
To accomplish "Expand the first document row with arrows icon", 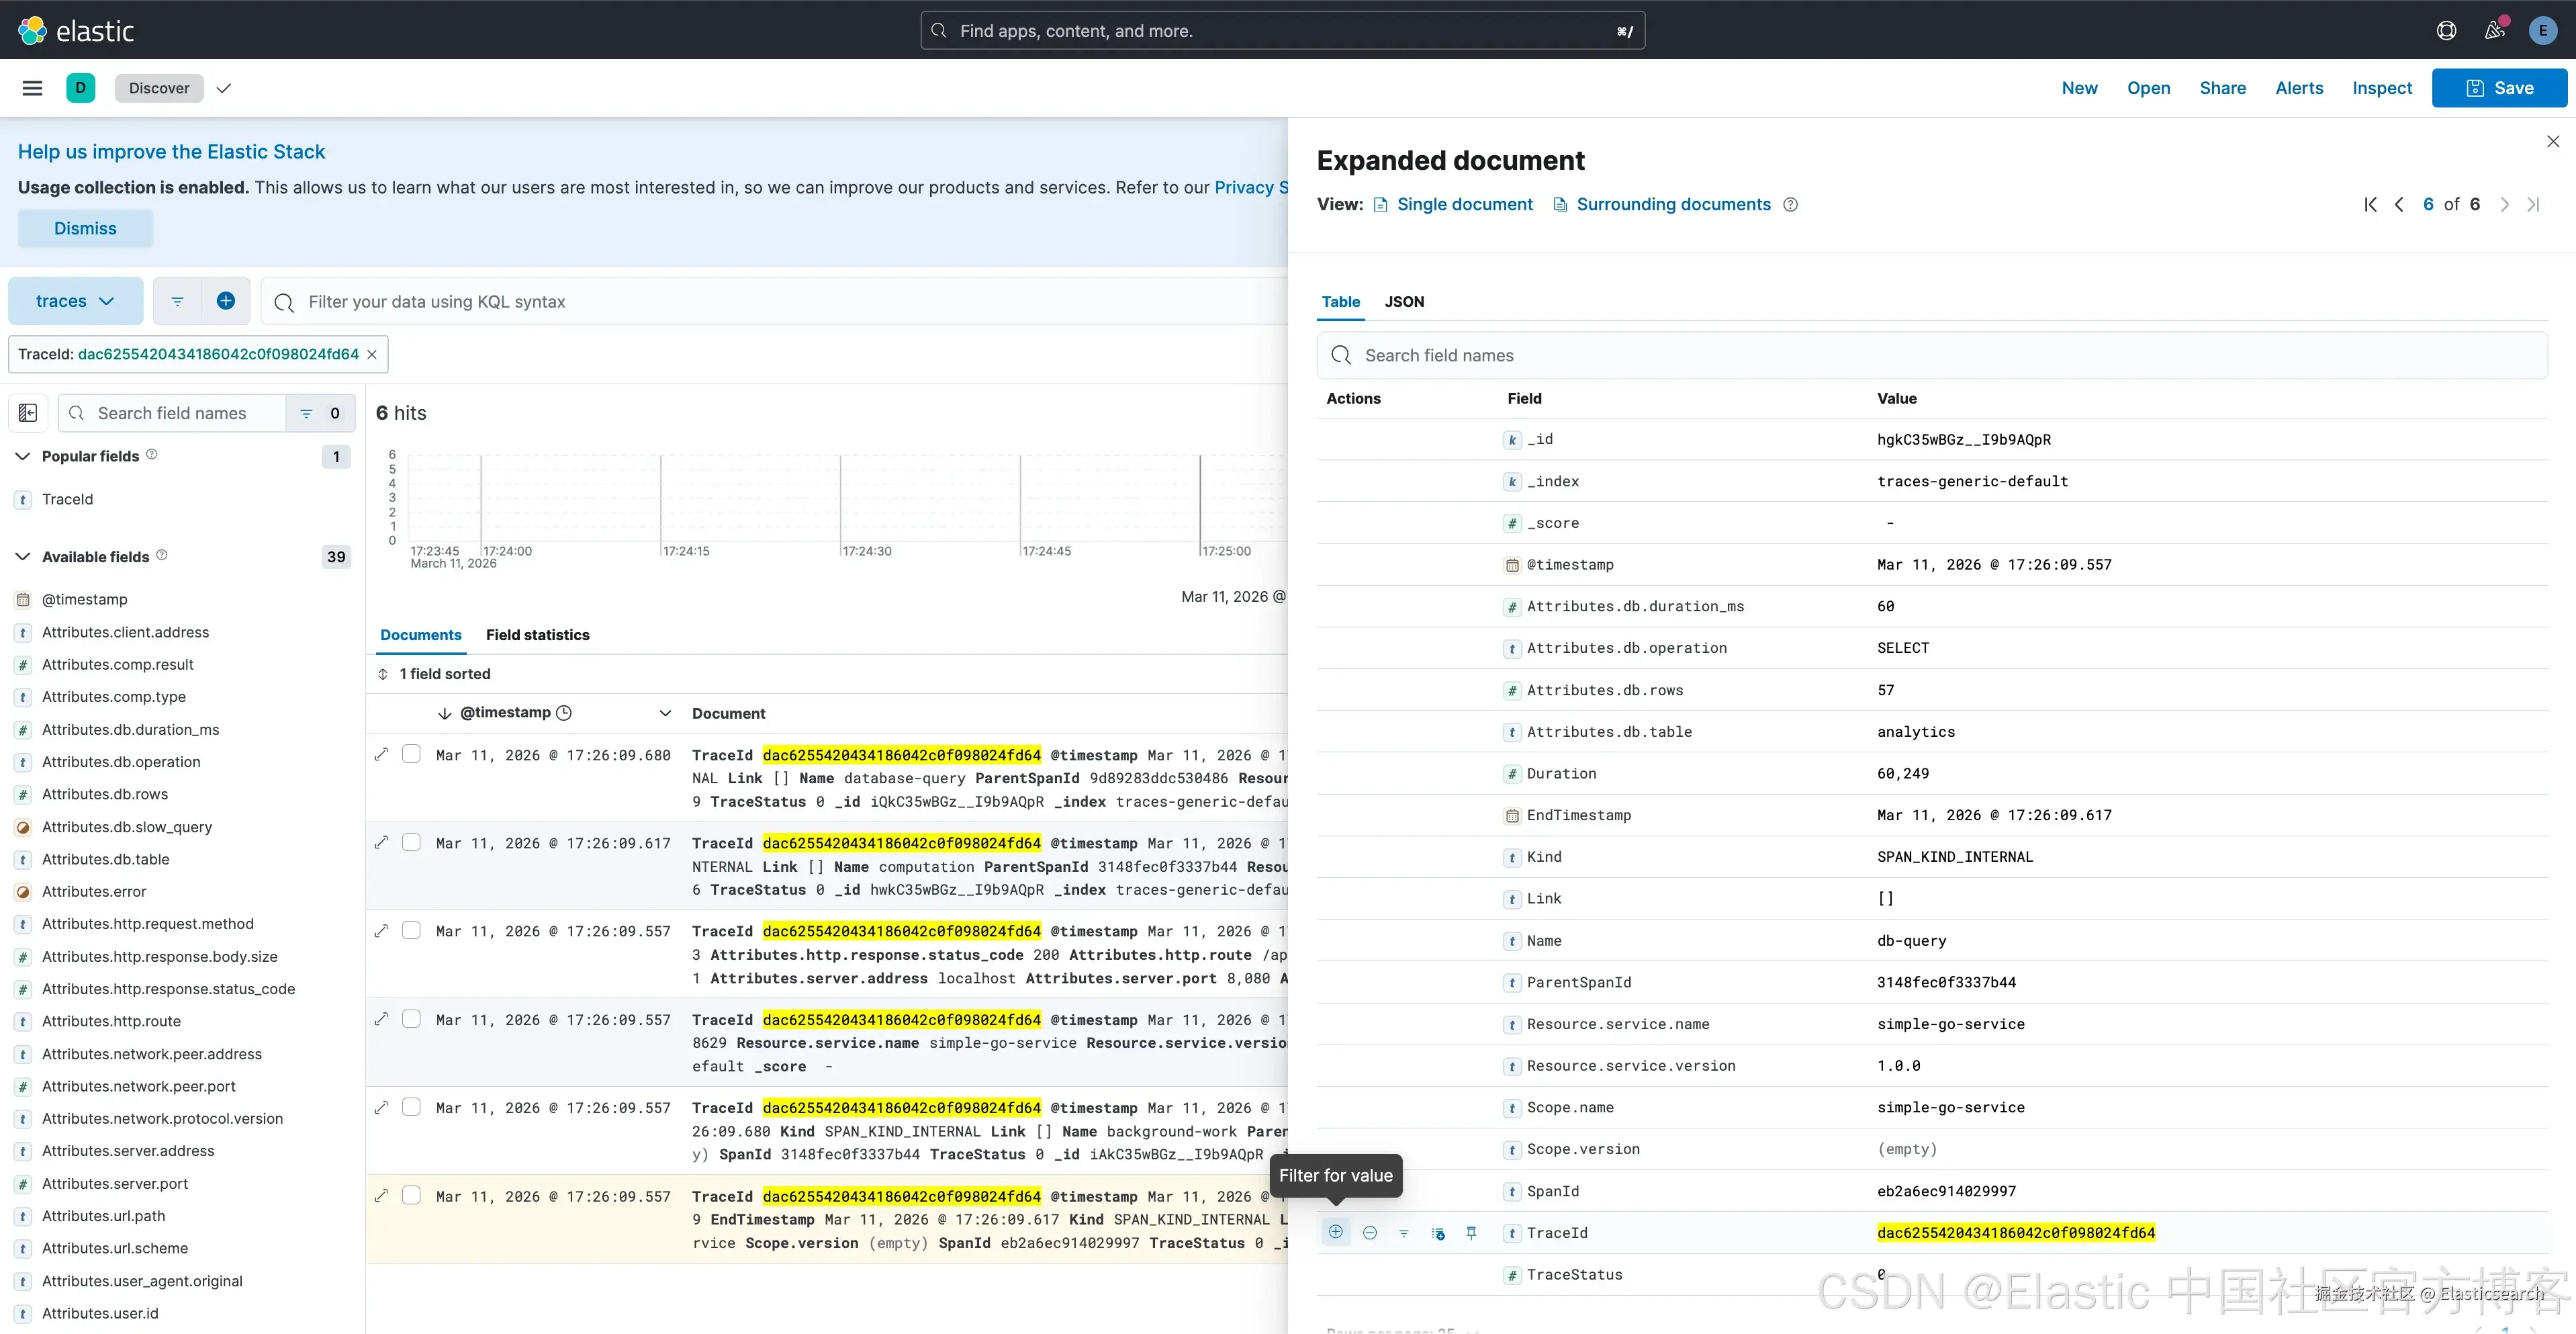I will coord(381,754).
